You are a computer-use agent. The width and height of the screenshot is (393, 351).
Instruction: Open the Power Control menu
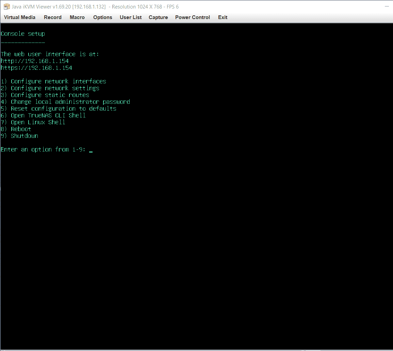coord(193,17)
